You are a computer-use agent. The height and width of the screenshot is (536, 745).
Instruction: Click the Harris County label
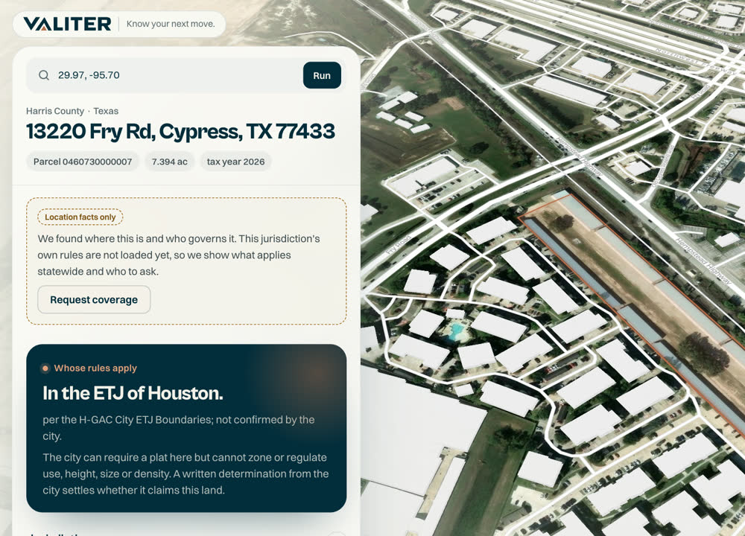click(55, 111)
